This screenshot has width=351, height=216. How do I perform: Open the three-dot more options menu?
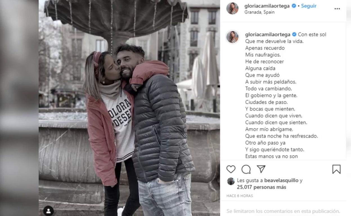click(x=337, y=9)
